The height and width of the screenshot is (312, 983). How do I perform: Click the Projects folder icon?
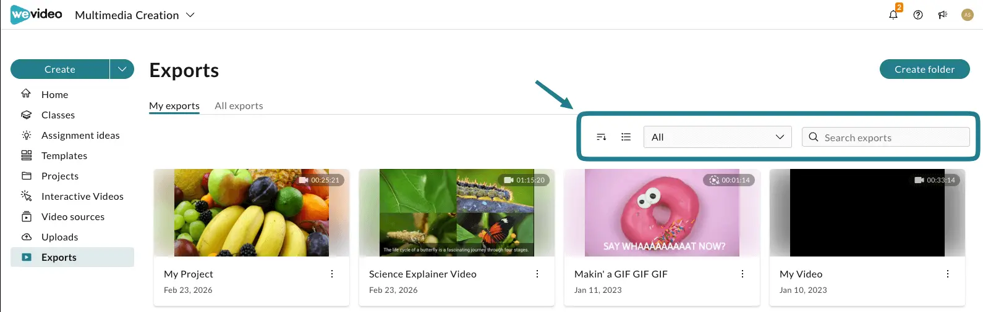pyautogui.click(x=27, y=176)
